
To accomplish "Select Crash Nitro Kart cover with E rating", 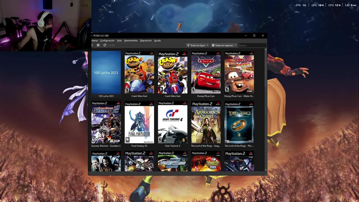I will tap(139, 72).
